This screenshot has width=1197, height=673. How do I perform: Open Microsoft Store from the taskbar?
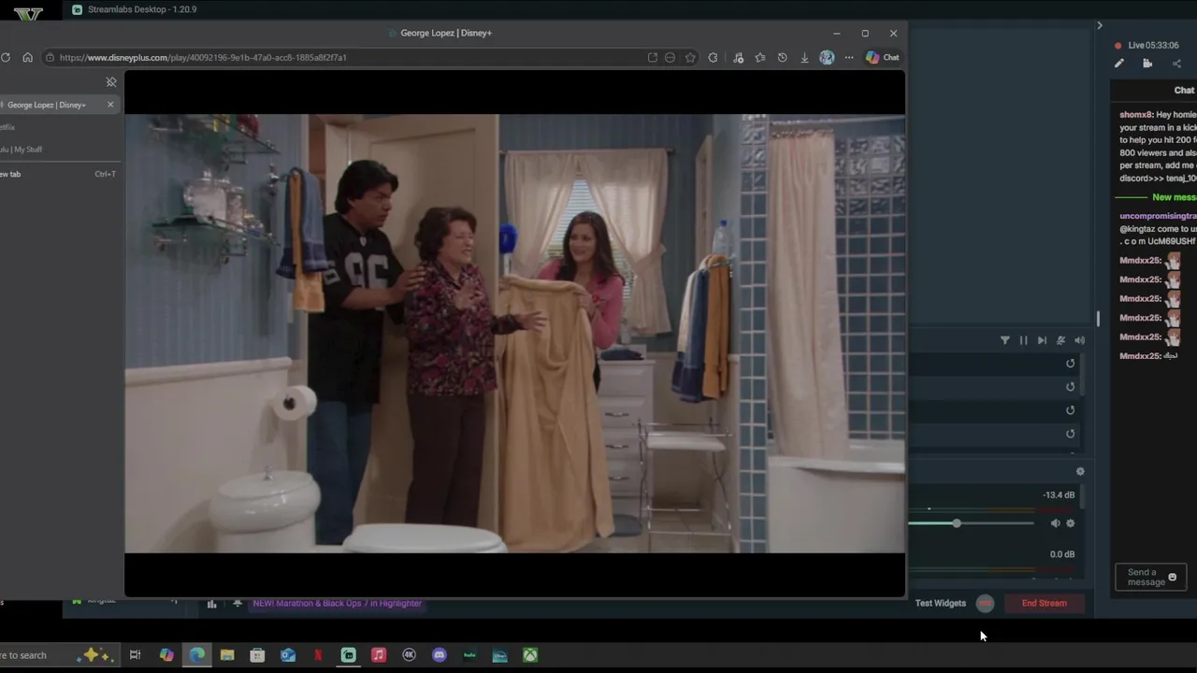(x=257, y=655)
